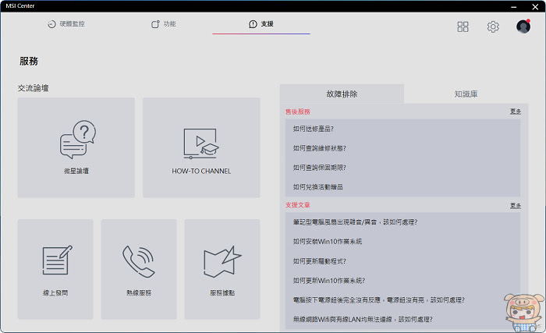The image size is (546, 333).
Task: Switch to the 故障排除 troubleshooting tab
Action: [342, 94]
